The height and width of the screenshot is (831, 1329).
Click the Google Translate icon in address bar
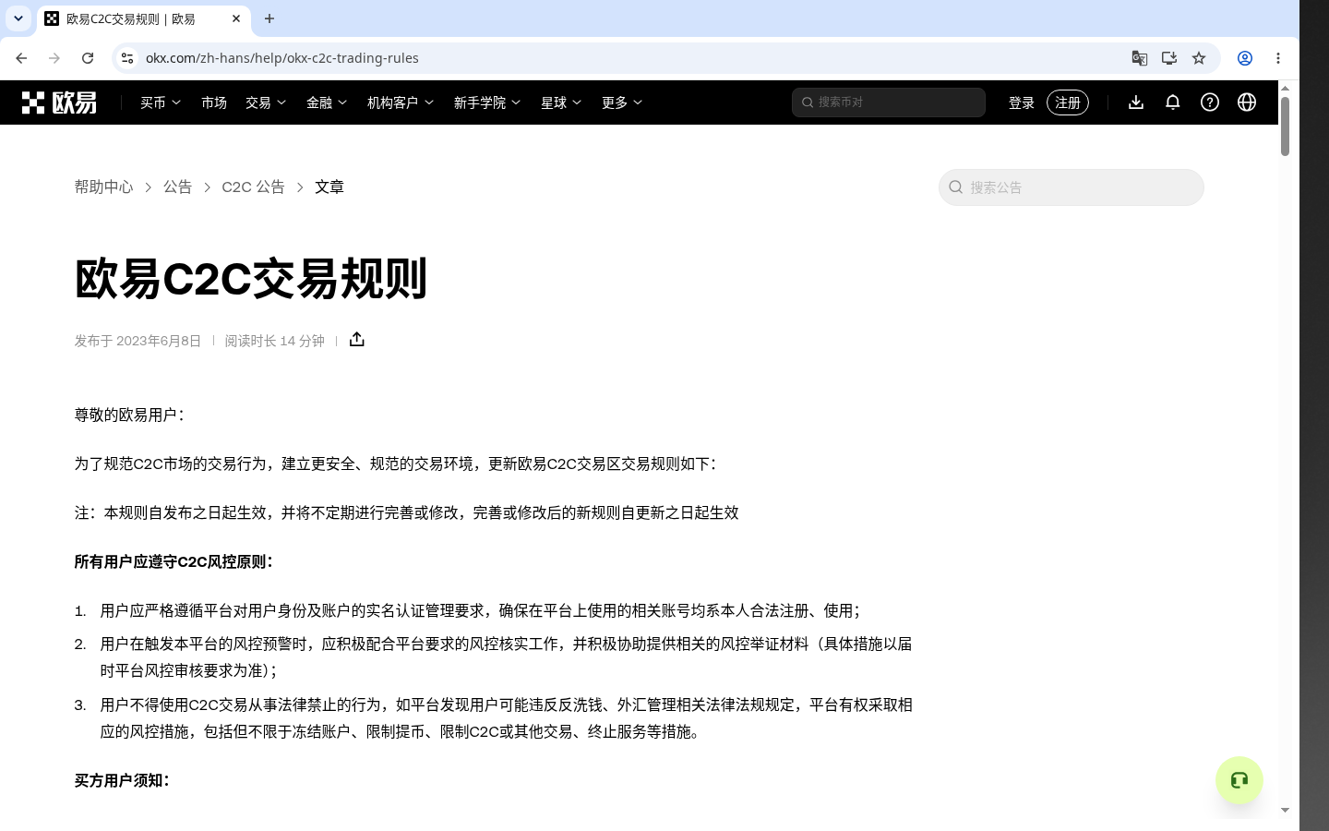click(x=1140, y=58)
